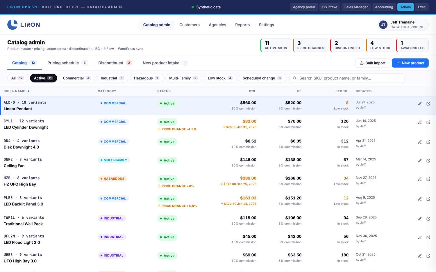
Task: Click the search SKU input field
Action: (347, 78)
